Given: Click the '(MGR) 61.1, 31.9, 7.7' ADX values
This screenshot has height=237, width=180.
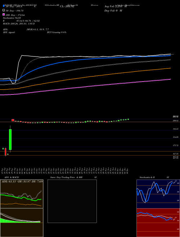Looking at the screenshot, I should click(37, 29).
